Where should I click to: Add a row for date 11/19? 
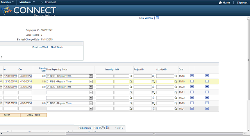click(x=192, y=81)
